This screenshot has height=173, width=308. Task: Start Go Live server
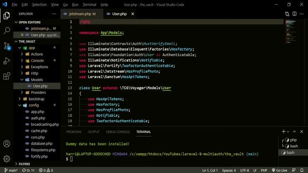click(280, 170)
